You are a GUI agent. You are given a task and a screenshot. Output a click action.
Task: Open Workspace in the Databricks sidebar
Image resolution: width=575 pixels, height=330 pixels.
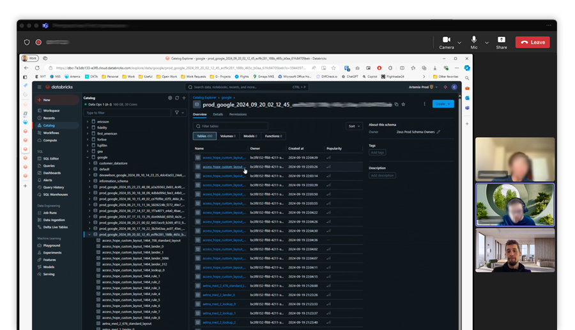pyautogui.click(x=51, y=110)
